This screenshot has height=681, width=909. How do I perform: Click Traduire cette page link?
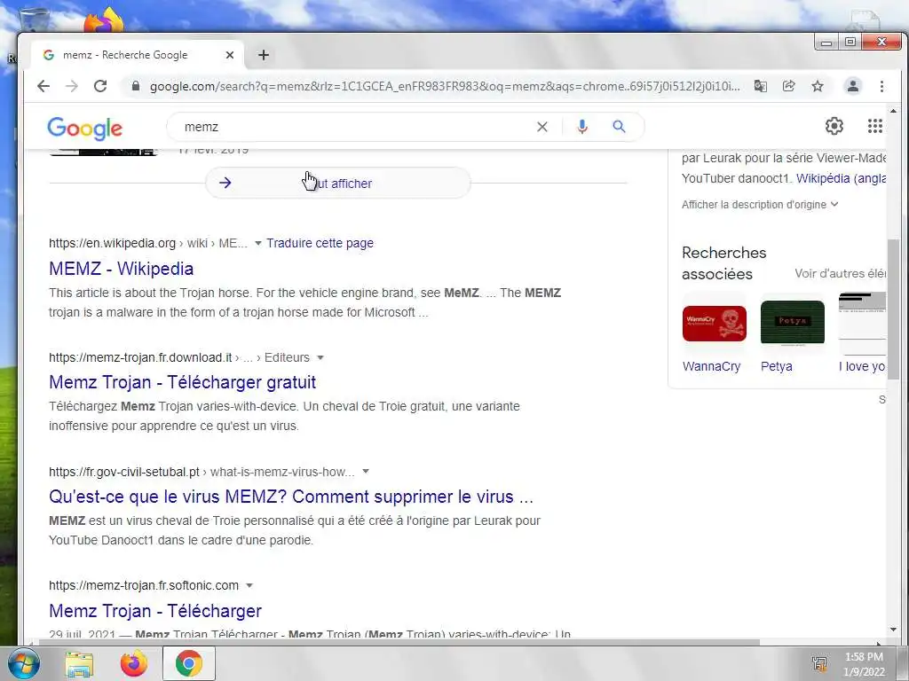point(320,243)
